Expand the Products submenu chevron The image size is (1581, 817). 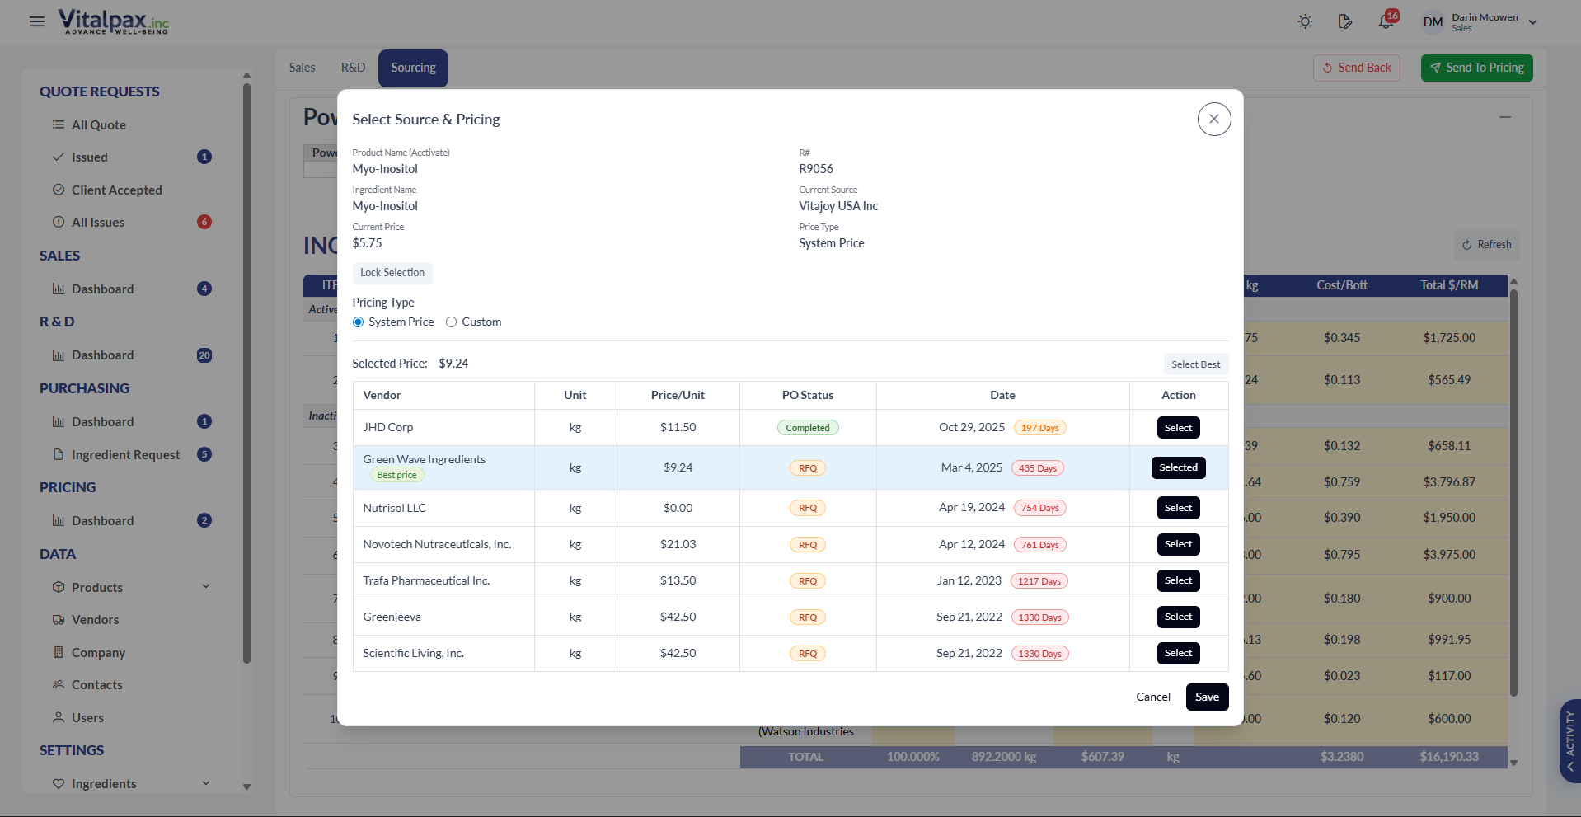pos(206,586)
